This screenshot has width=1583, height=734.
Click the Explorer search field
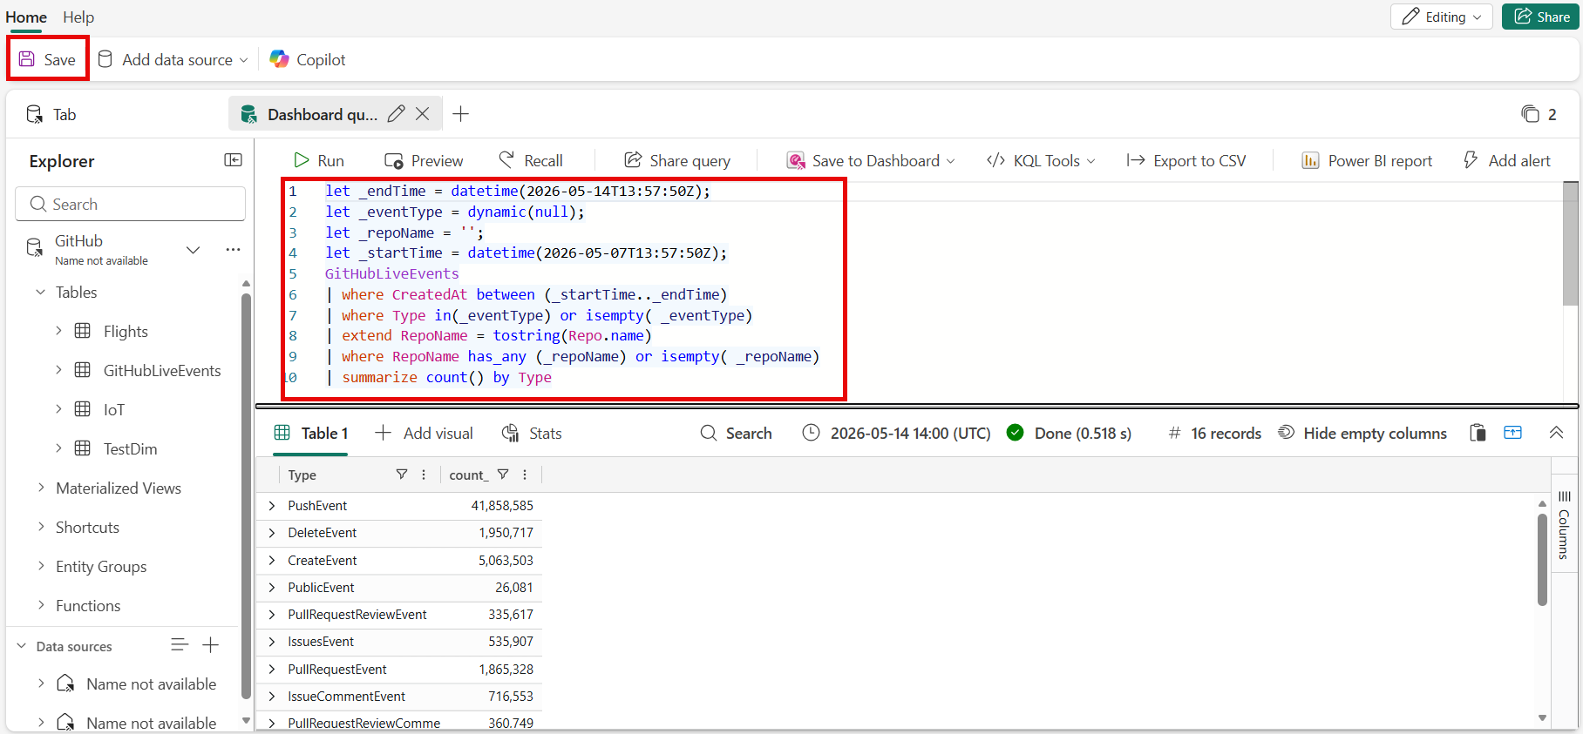pos(130,204)
